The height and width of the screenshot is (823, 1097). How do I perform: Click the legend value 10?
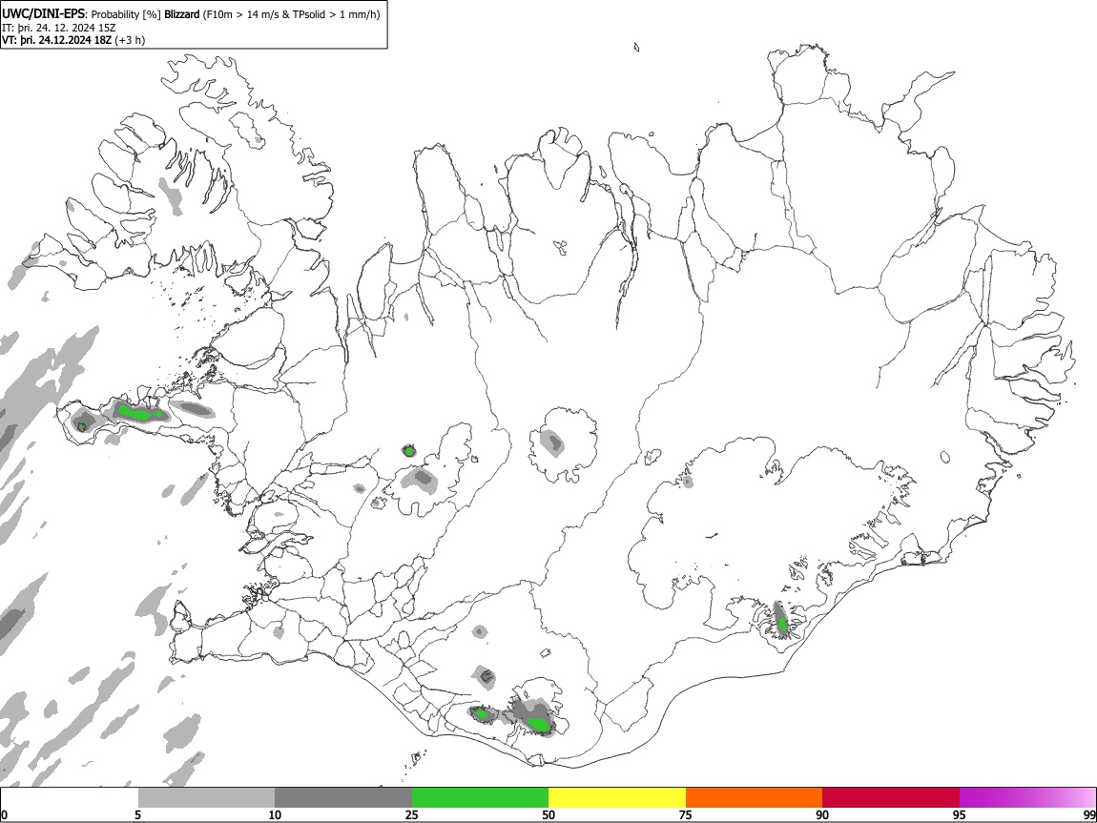275,814
